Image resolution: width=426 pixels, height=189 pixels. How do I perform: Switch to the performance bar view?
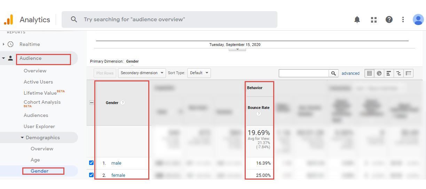tap(388, 73)
